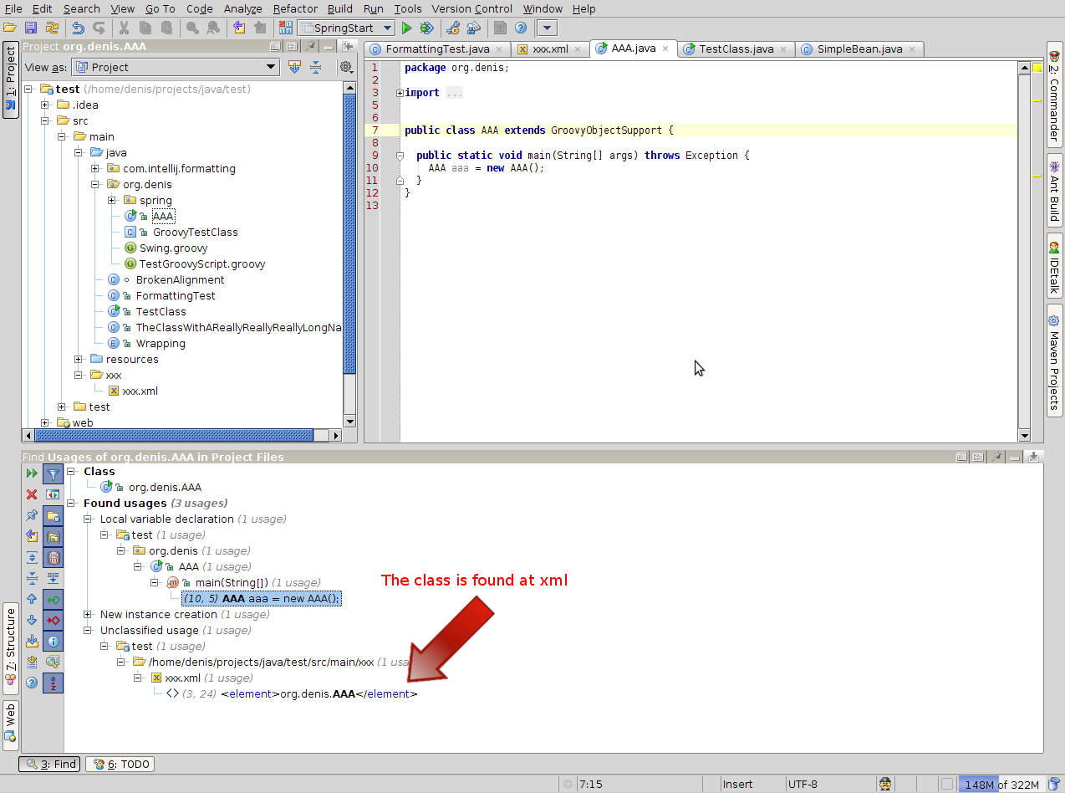The width and height of the screenshot is (1065, 793).
Task: Click Scroll from Source icon in Project panel
Action: click(294, 67)
